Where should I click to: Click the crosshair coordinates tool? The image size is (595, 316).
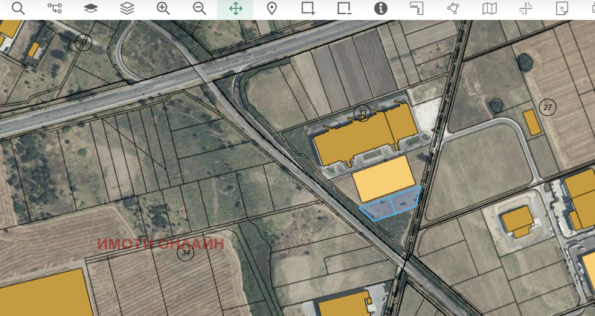[526, 8]
